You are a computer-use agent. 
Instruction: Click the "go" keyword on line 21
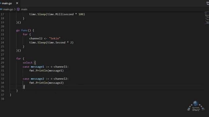[18, 30]
